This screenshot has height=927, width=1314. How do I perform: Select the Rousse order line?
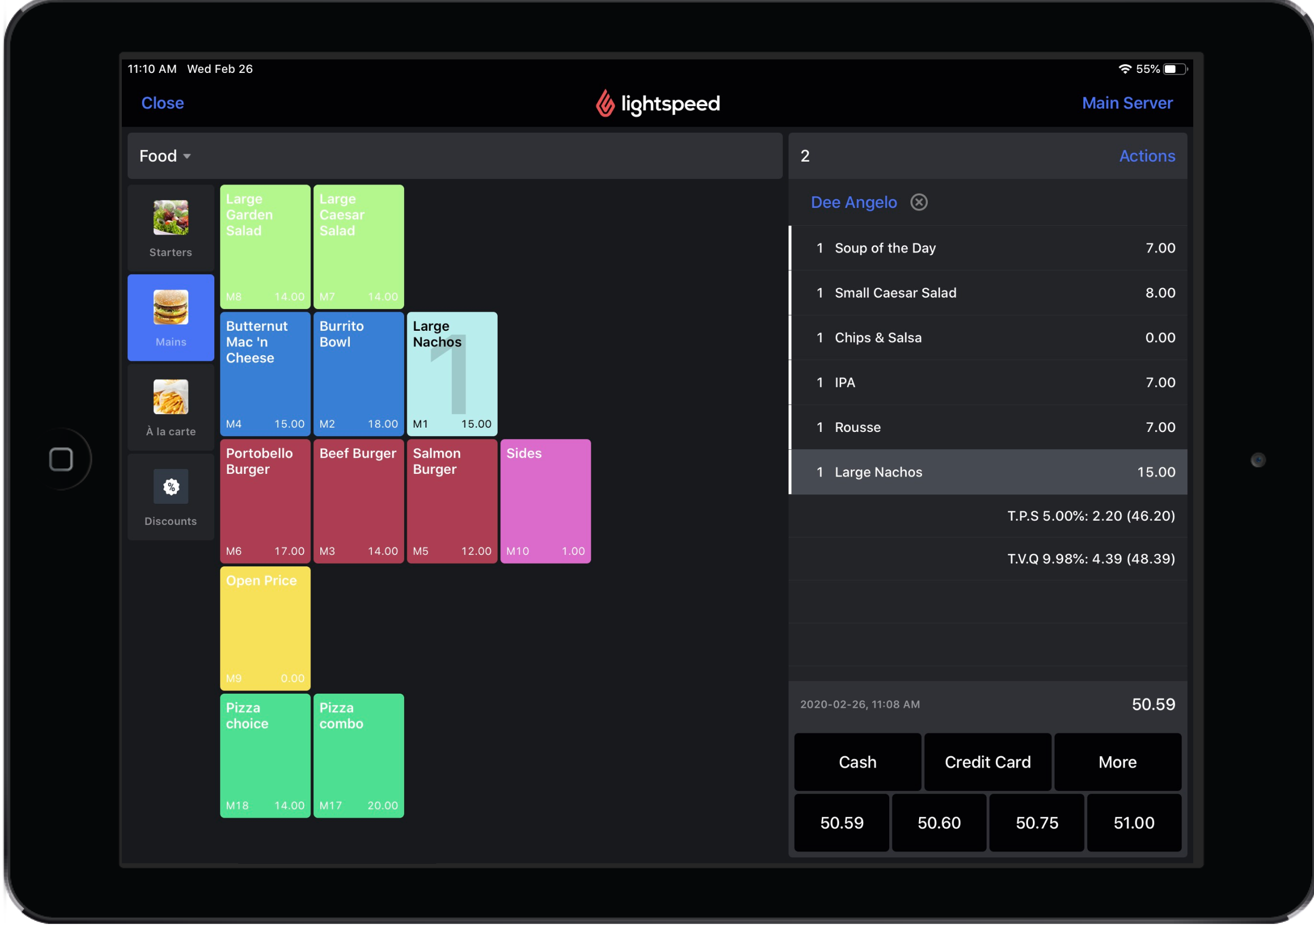tap(988, 427)
